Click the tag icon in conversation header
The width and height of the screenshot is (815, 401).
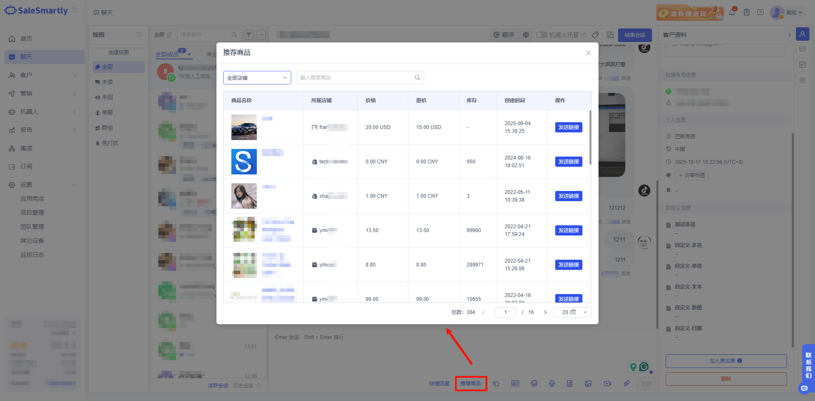click(595, 35)
